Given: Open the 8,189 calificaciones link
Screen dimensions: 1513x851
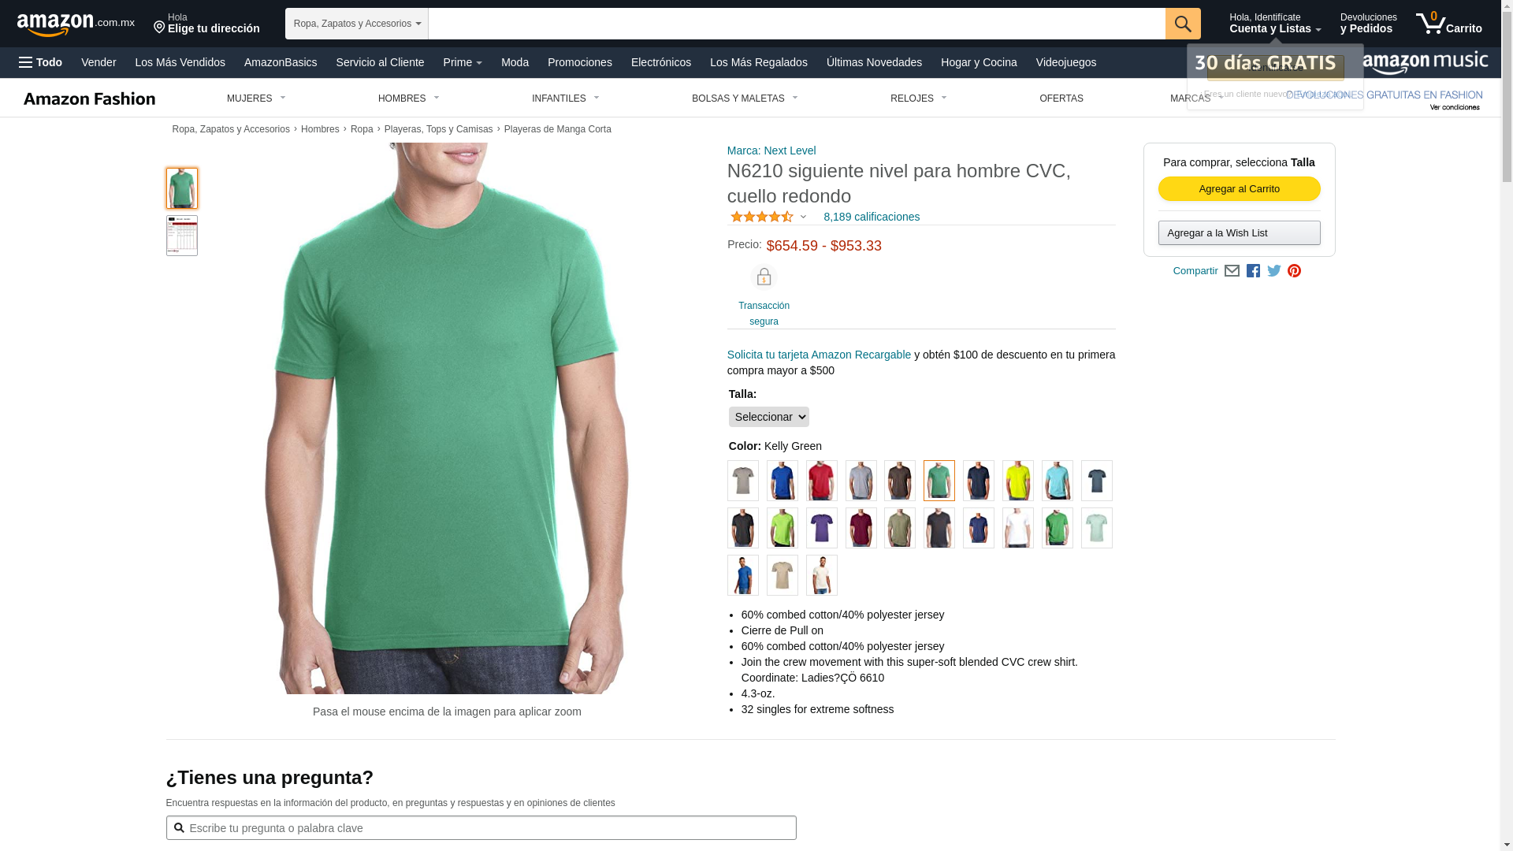Looking at the screenshot, I should 872,217.
